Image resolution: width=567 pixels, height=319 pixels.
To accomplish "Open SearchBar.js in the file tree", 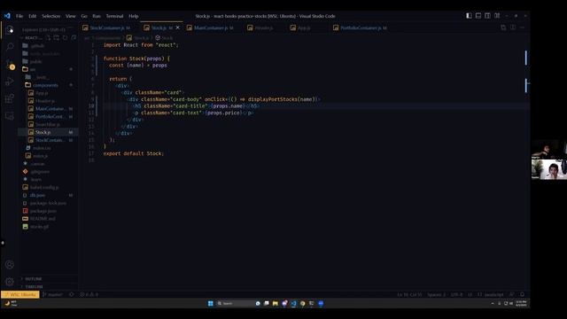I will point(47,124).
